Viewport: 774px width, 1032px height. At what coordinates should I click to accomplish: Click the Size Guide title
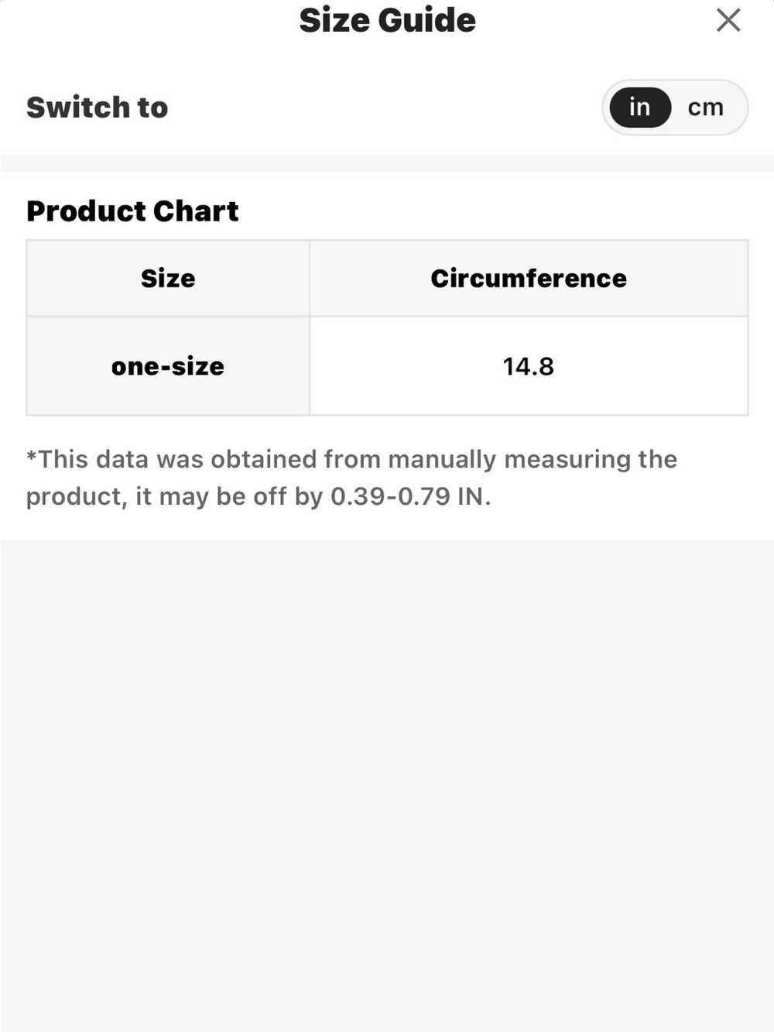(x=387, y=20)
